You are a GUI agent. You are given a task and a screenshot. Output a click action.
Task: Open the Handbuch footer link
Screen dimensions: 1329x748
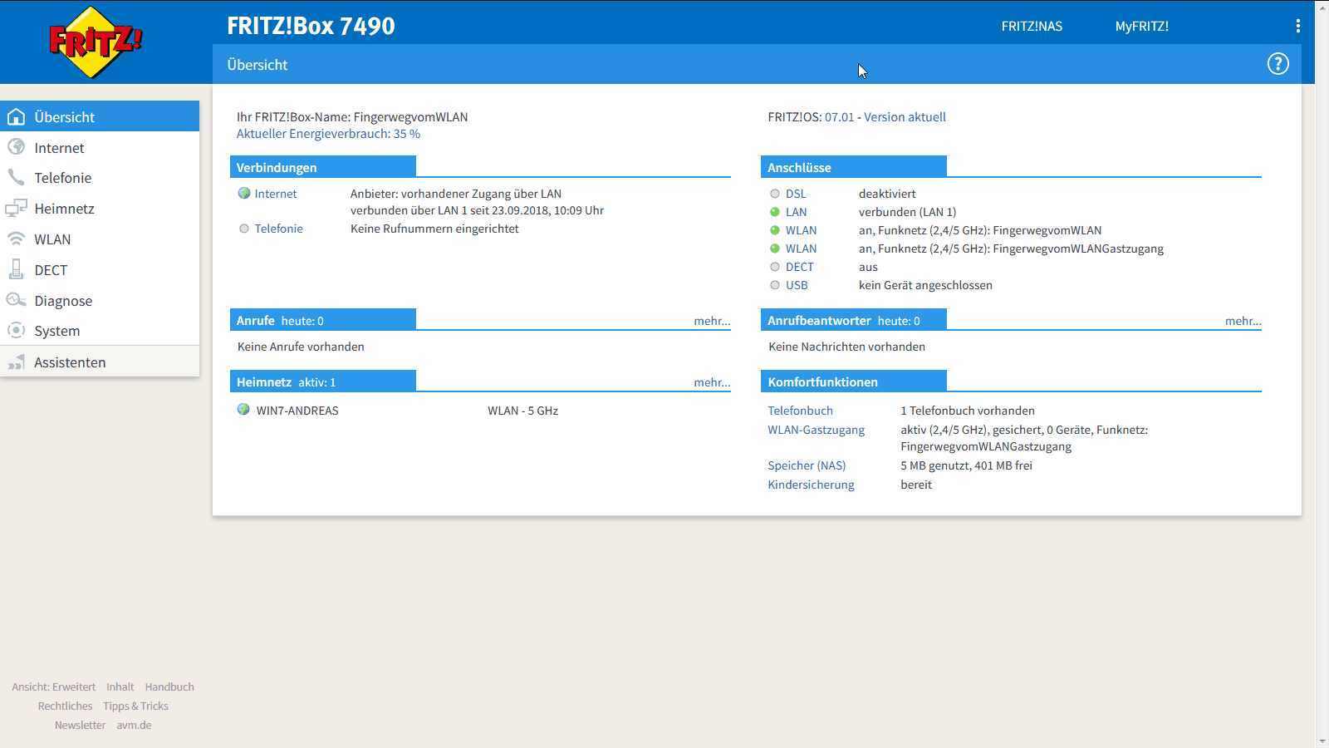point(169,686)
